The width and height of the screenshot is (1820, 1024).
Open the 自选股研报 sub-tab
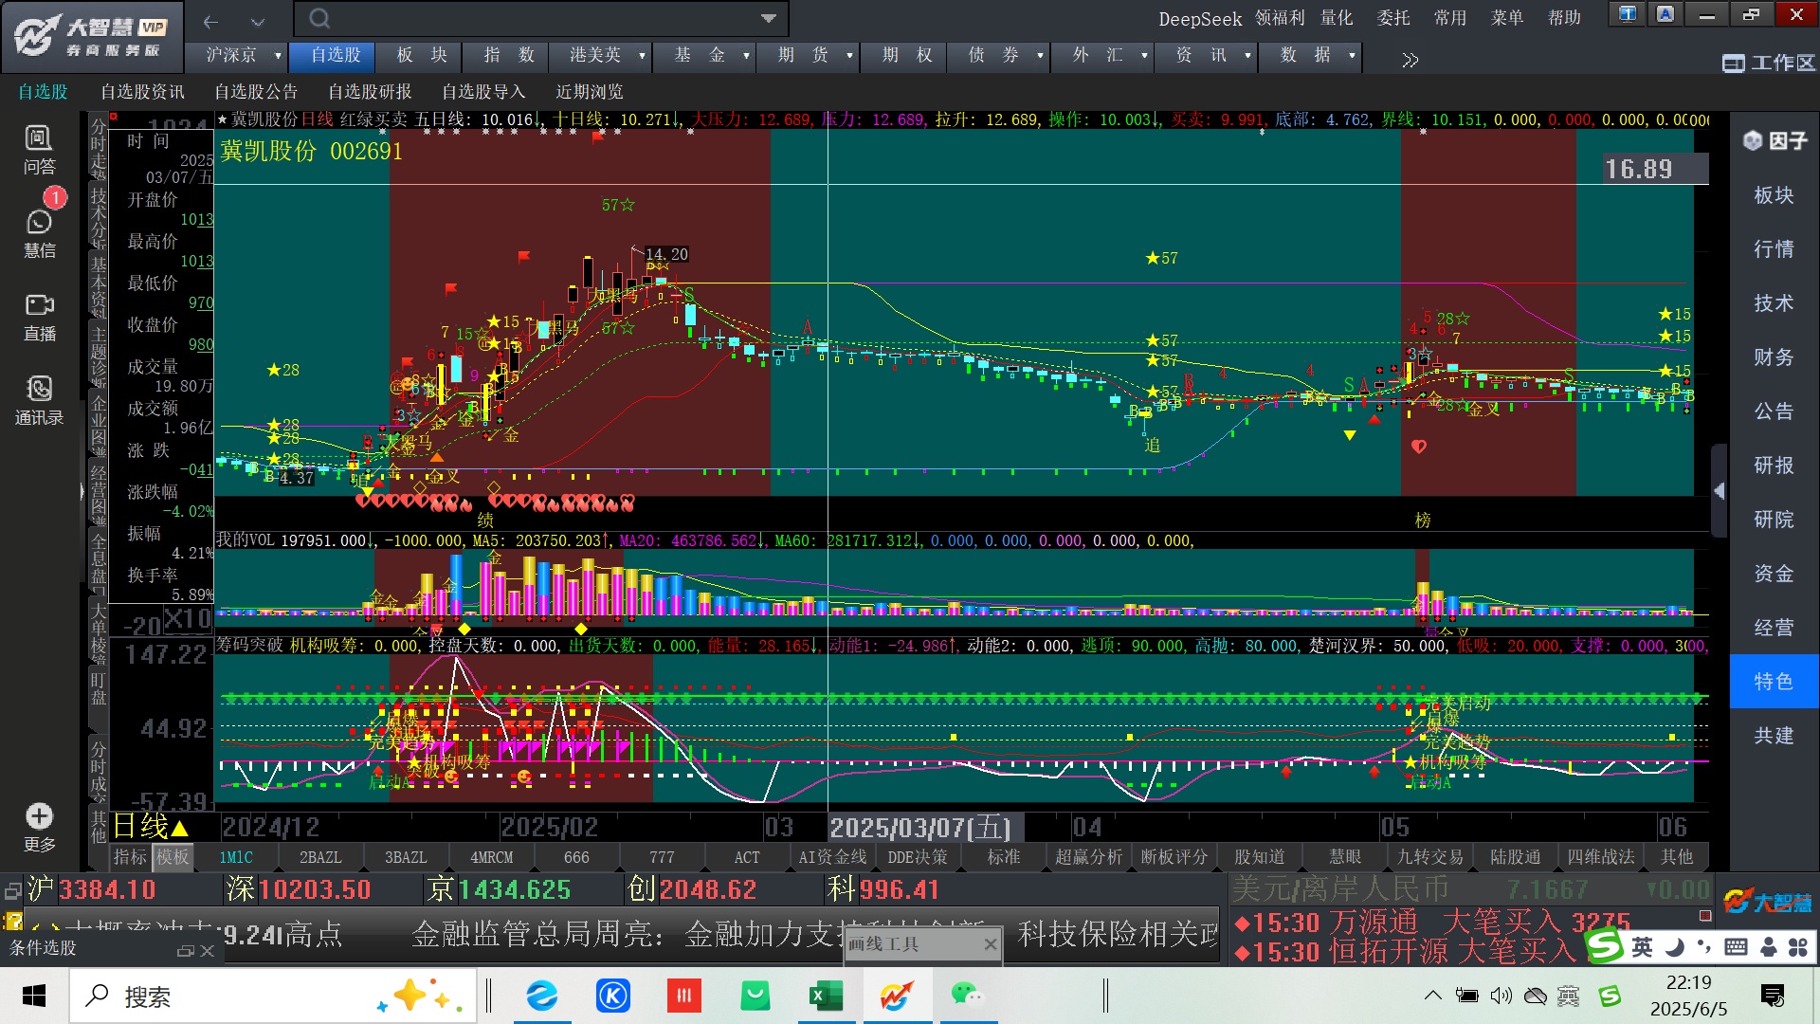point(370,92)
